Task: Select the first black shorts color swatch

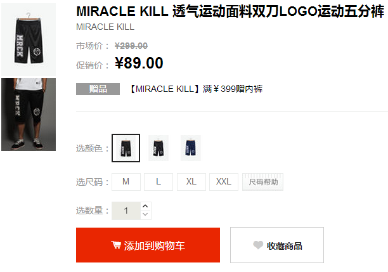Action: (126, 148)
